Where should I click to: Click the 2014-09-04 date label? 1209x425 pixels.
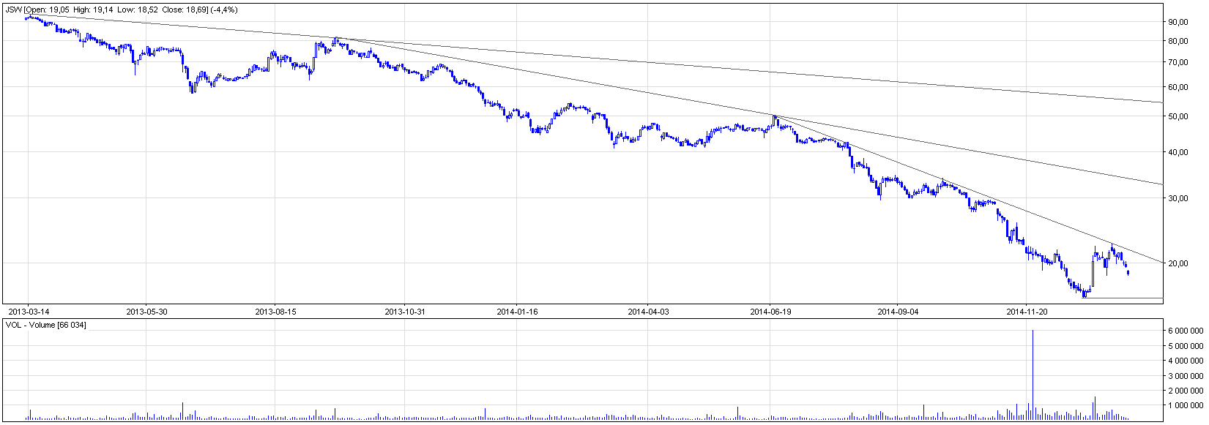[898, 312]
